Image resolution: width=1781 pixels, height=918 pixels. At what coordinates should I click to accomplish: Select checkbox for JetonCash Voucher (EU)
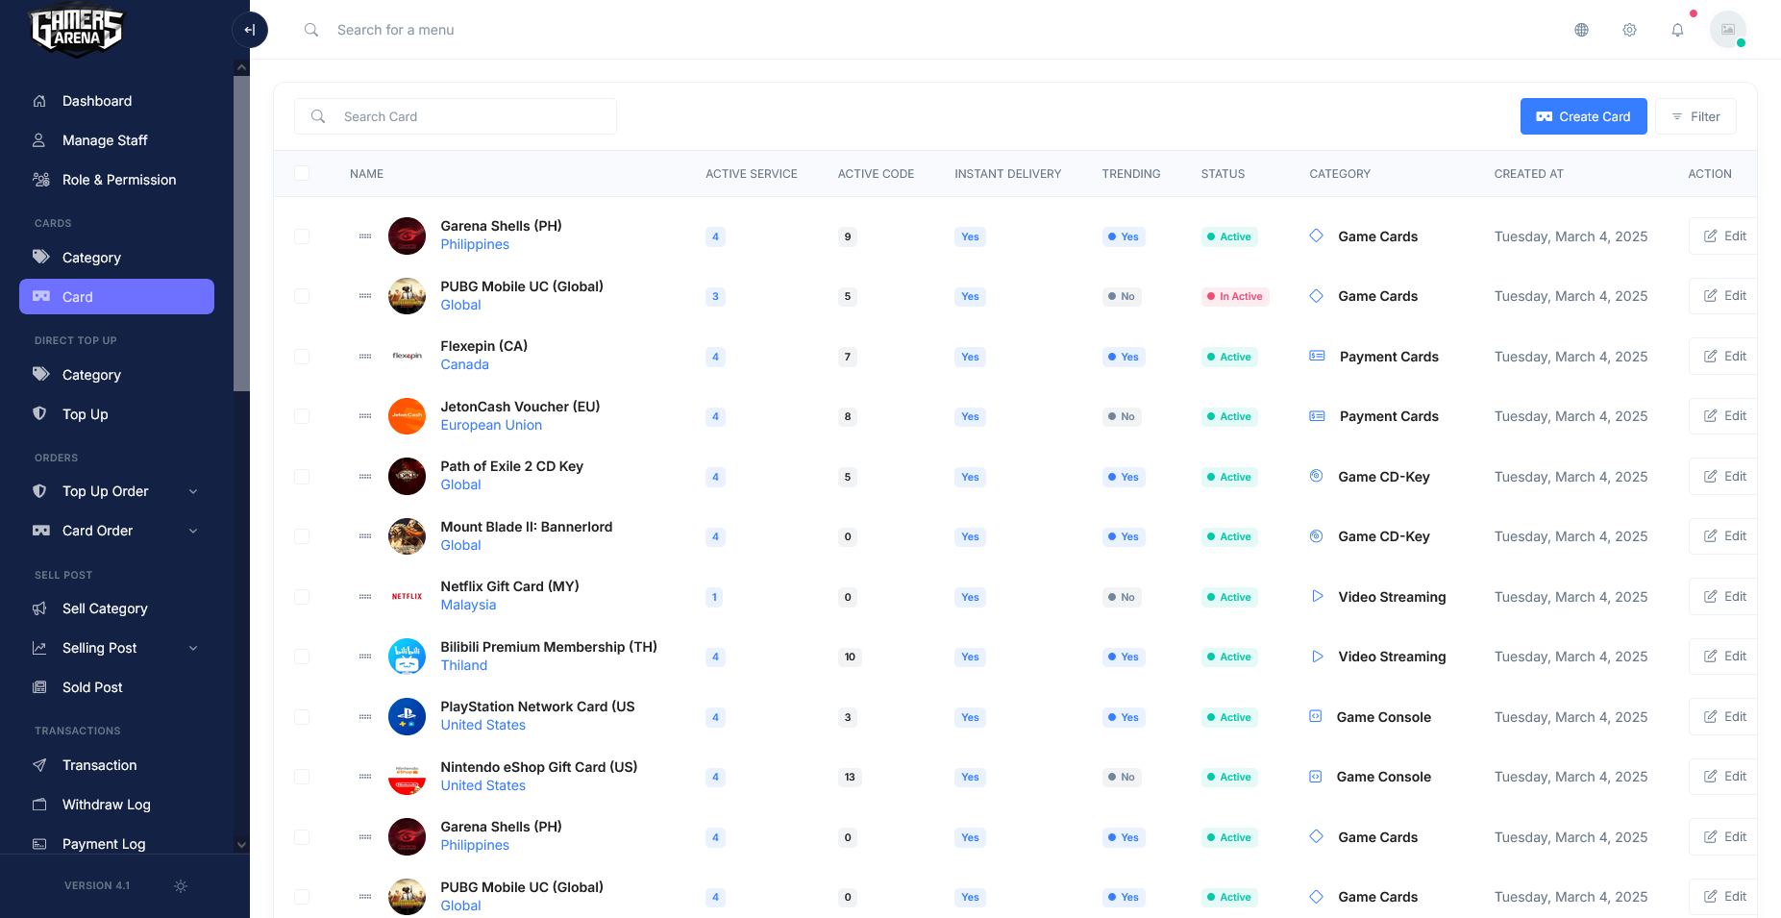tap(302, 416)
